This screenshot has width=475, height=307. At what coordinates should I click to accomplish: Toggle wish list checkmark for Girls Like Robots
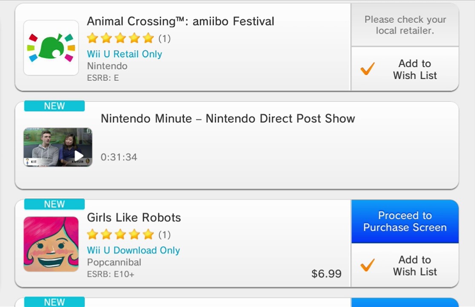[367, 265]
